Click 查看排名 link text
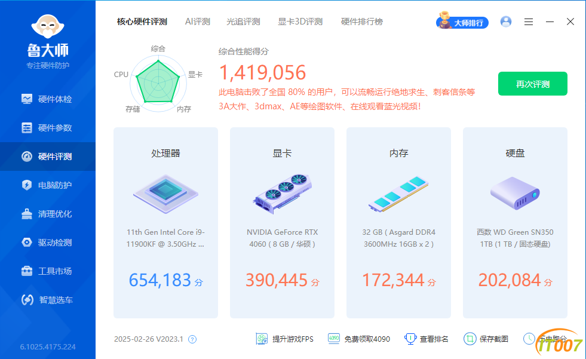This screenshot has height=359, width=586. [x=434, y=339]
